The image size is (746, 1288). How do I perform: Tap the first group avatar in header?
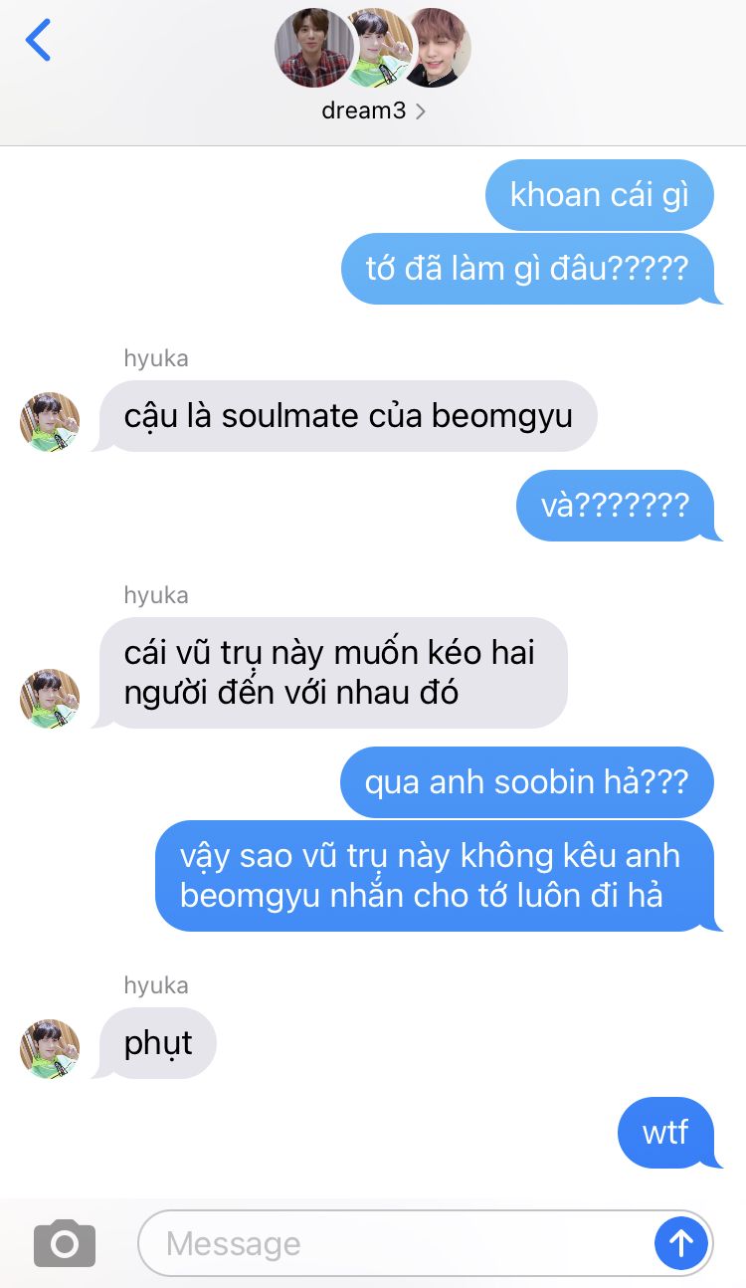click(313, 49)
